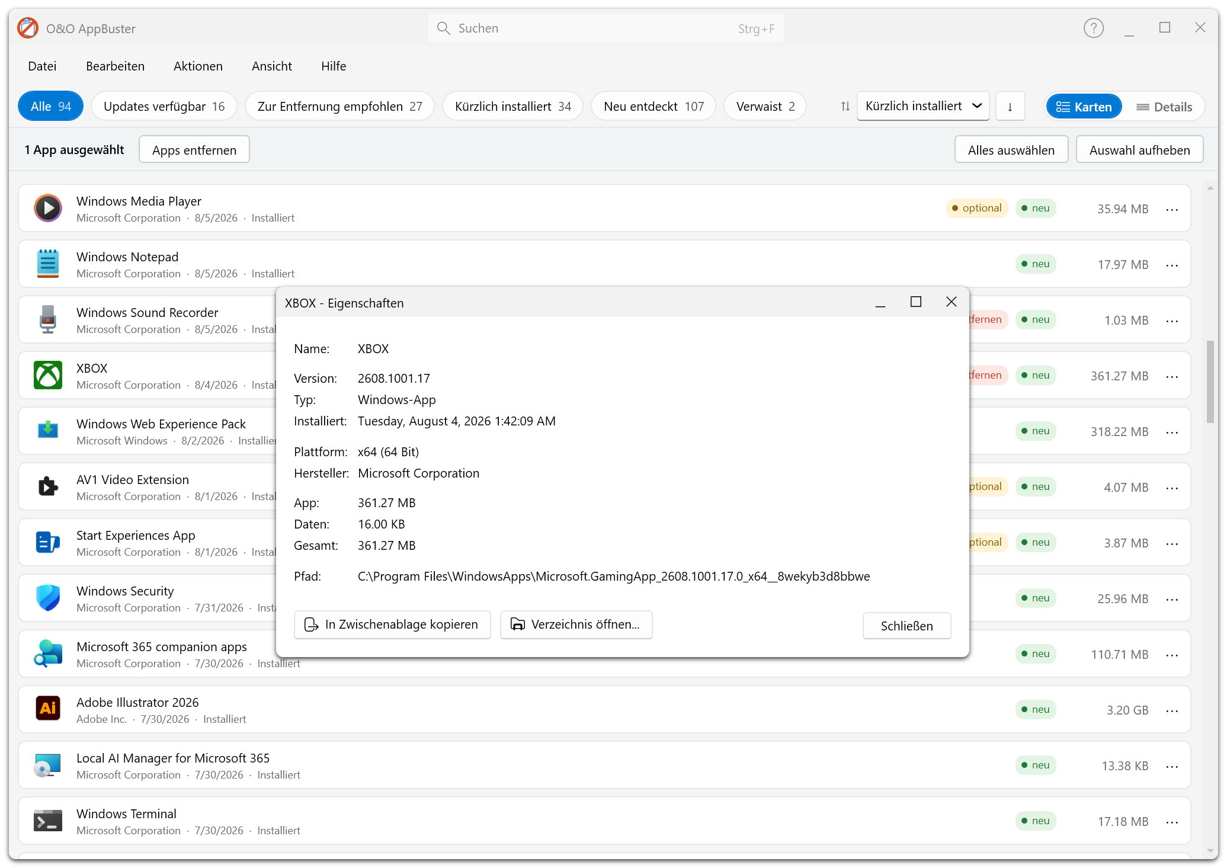Open more options for Windows Sound Recorder
Screen dimensions: 1227x868
click(x=1172, y=321)
